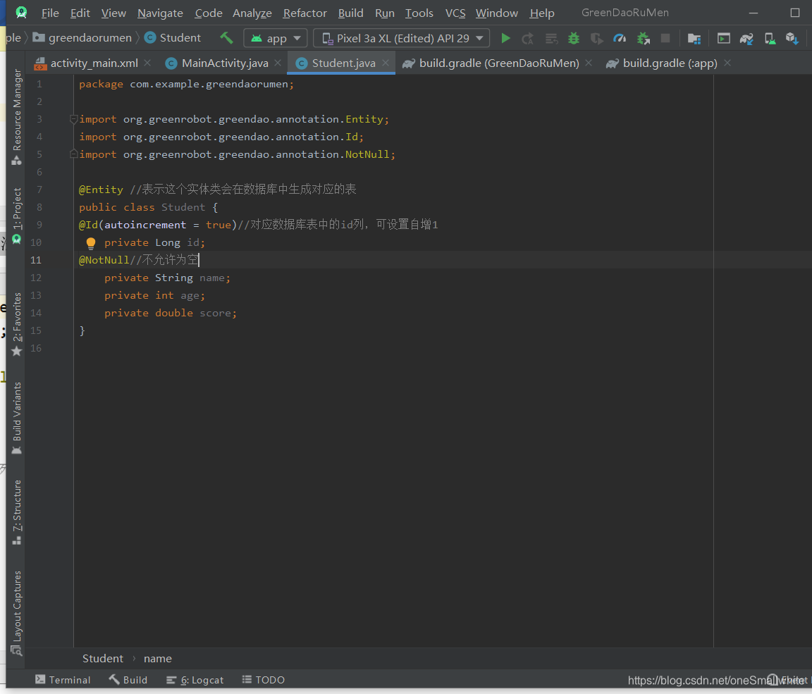Open the Terminal tool window
Screen dimensions: 812x694
pyautogui.click(x=63, y=679)
